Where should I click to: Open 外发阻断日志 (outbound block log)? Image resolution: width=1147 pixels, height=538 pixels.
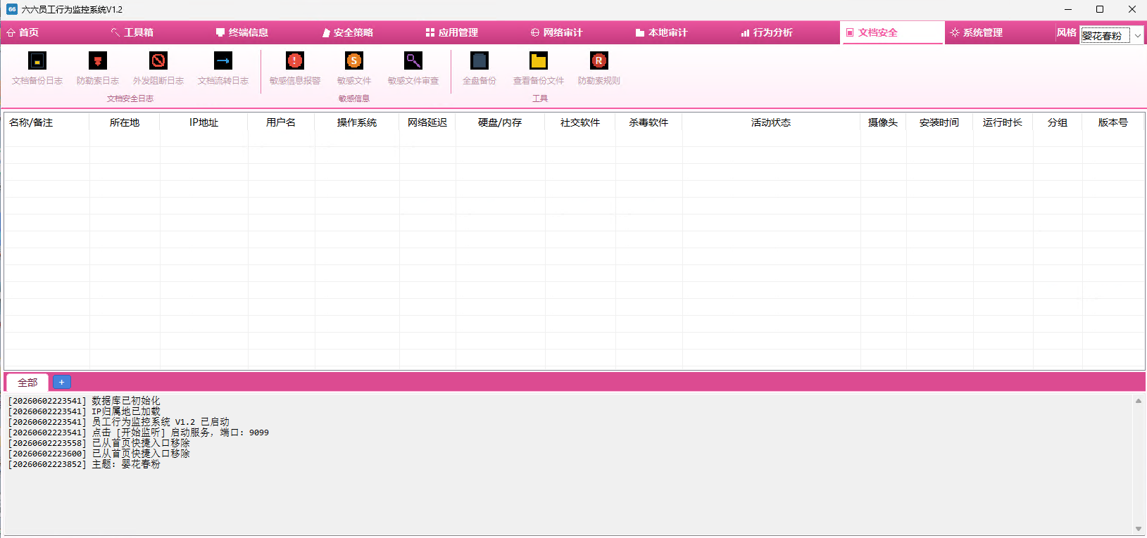coord(158,68)
